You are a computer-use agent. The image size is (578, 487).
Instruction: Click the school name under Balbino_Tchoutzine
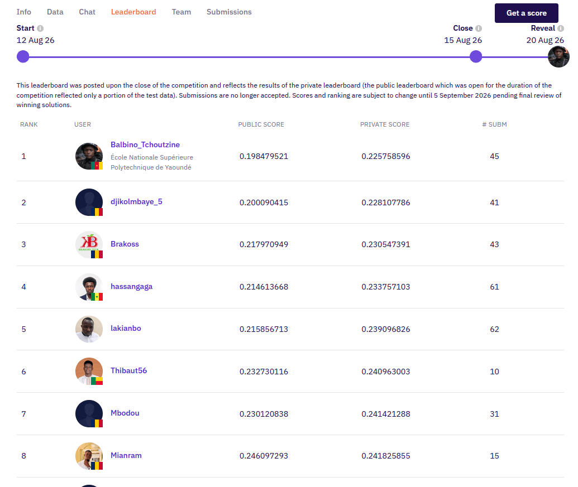pos(151,162)
